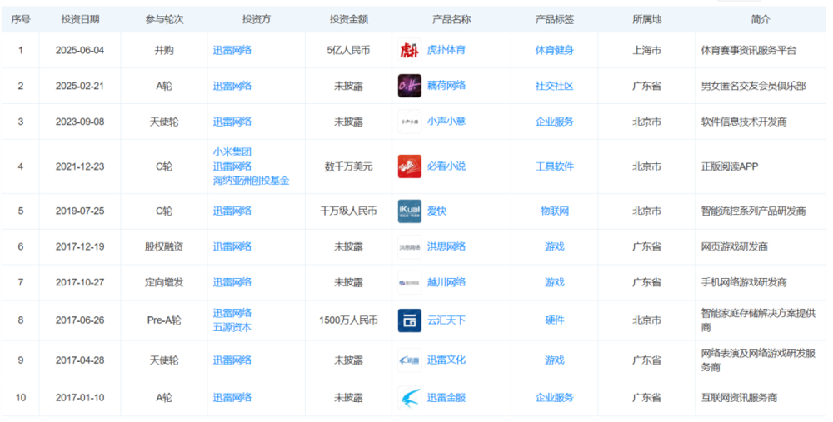Click the 体育健身 product tag
The height and width of the screenshot is (422, 833).
coord(554,50)
